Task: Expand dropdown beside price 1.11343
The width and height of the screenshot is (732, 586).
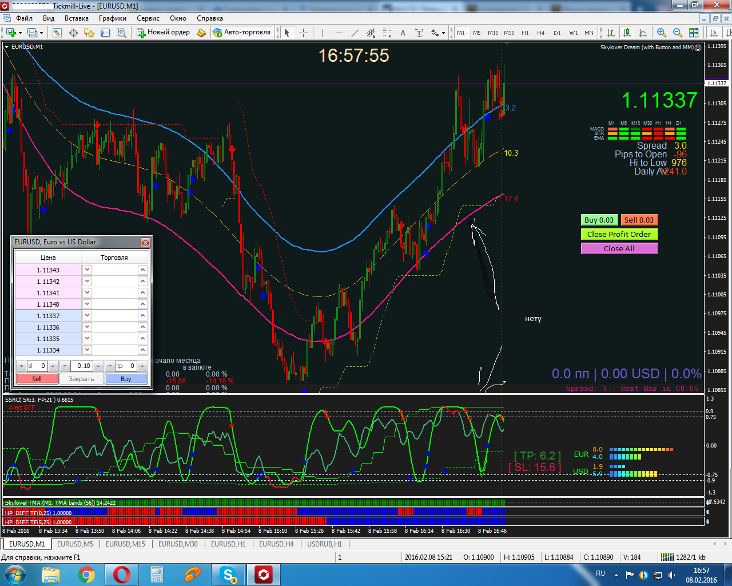Action: (x=87, y=270)
